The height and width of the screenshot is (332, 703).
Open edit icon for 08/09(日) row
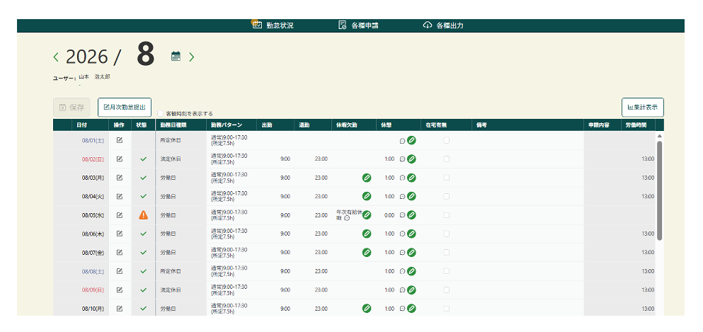coord(120,290)
